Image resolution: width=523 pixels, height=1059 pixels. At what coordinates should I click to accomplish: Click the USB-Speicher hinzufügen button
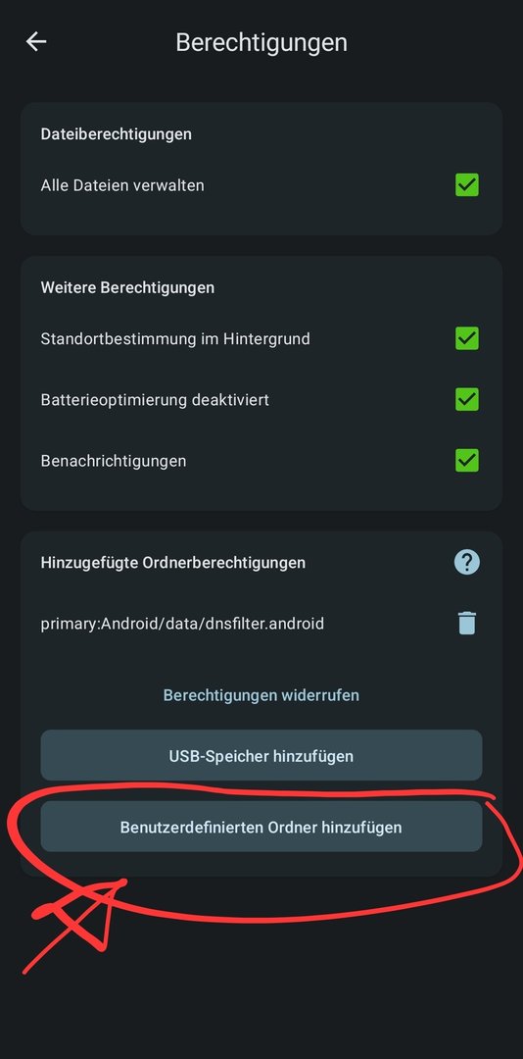[x=261, y=755]
